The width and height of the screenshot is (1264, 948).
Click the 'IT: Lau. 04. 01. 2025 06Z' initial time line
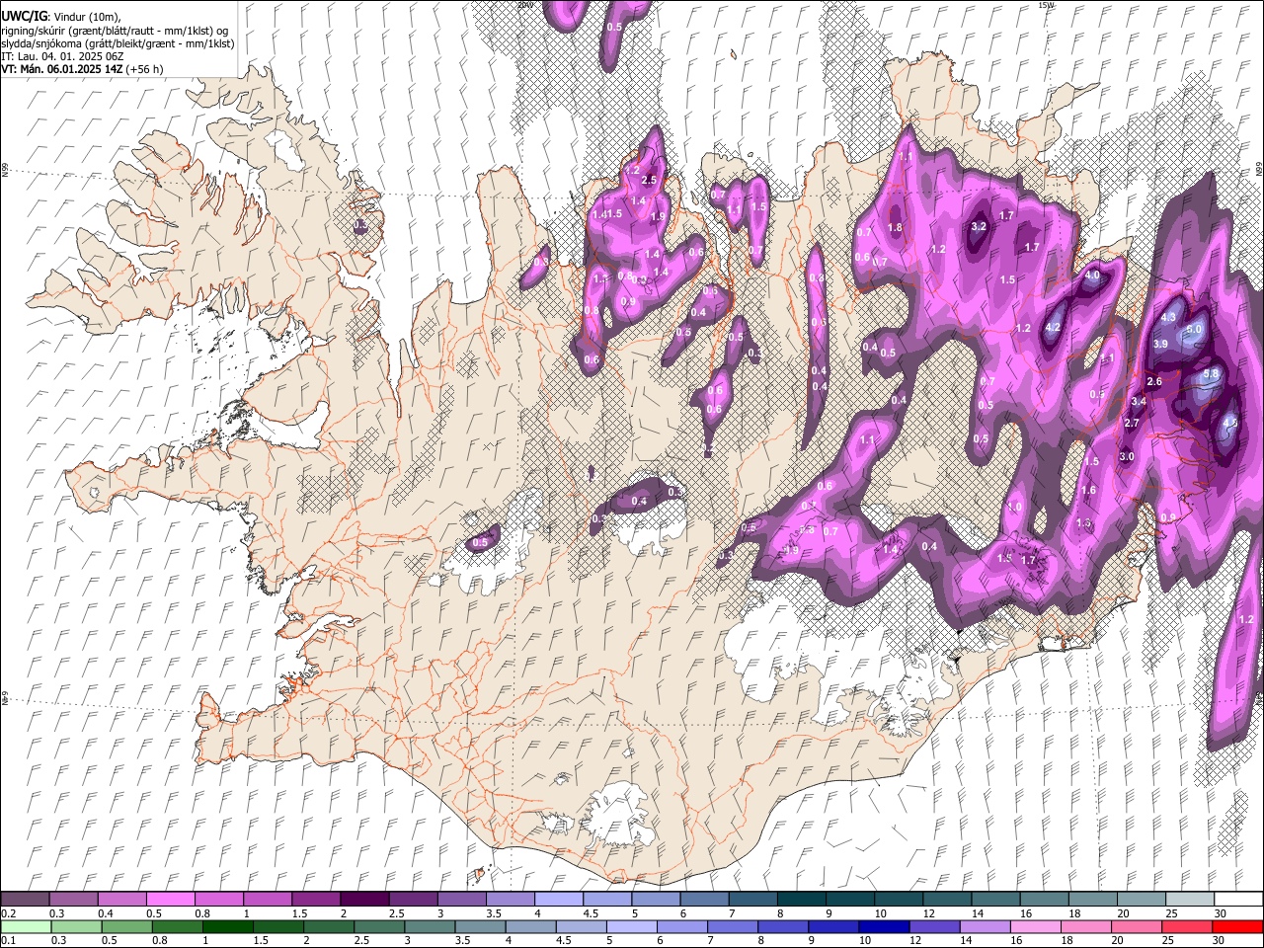pos(62,56)
